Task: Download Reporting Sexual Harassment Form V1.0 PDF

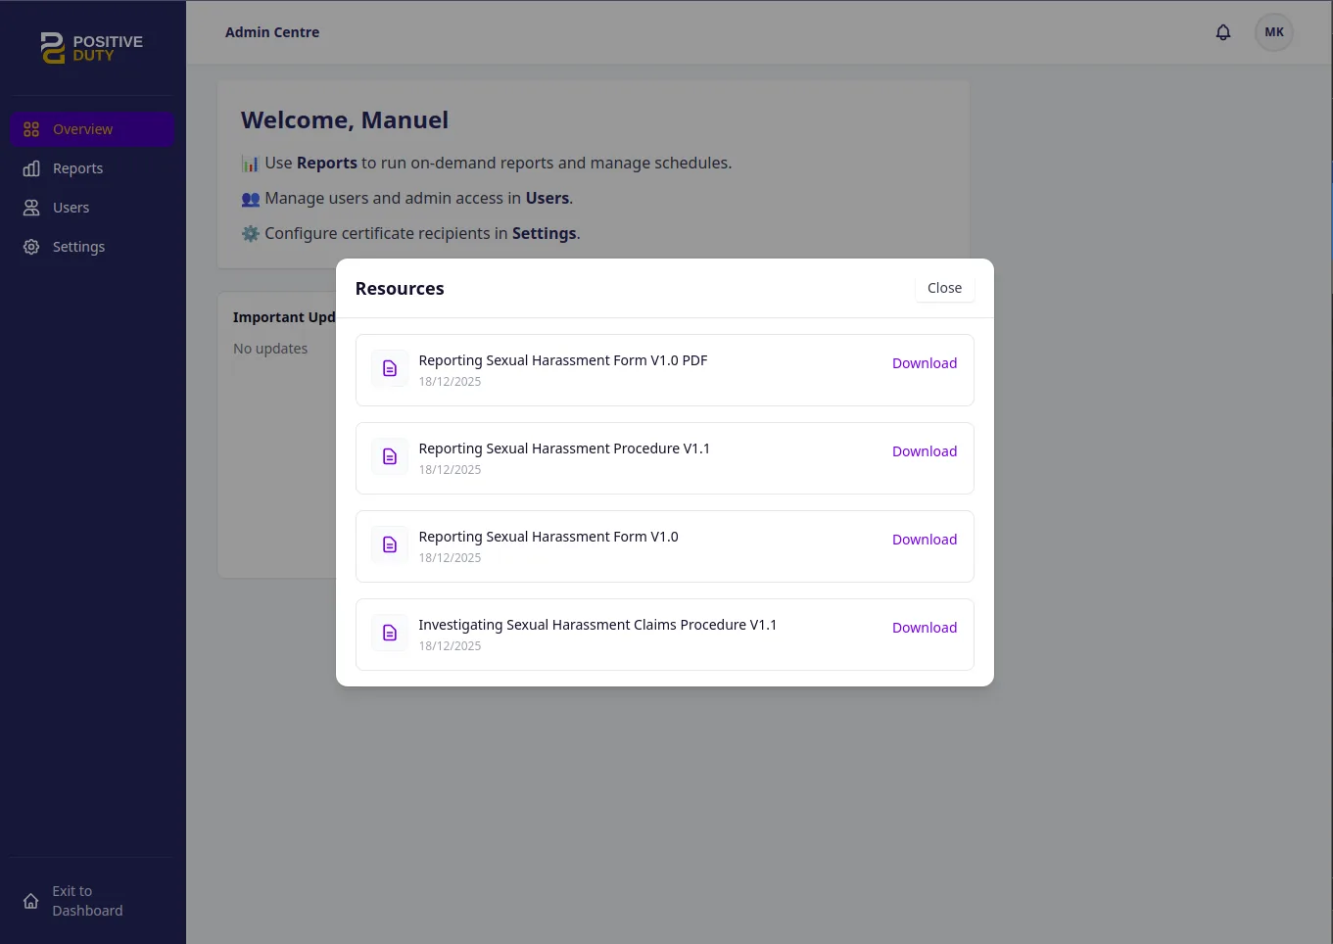Action: (924, 362)
